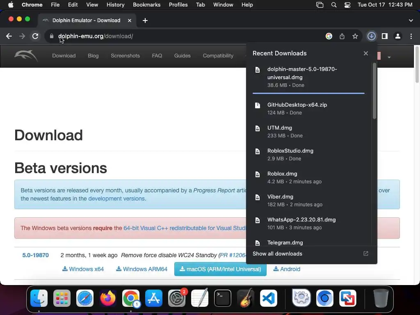Open Launchpad from the dock
The height and width of the screenshot is (315, 420).
coord(62,298)
